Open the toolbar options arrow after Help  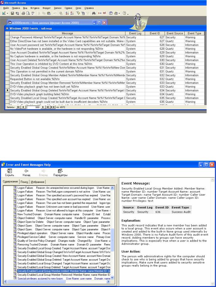click(x=128, y=14)
